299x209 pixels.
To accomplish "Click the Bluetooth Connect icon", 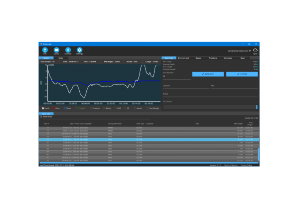I will pyautogui.click(x=68, y=50).
